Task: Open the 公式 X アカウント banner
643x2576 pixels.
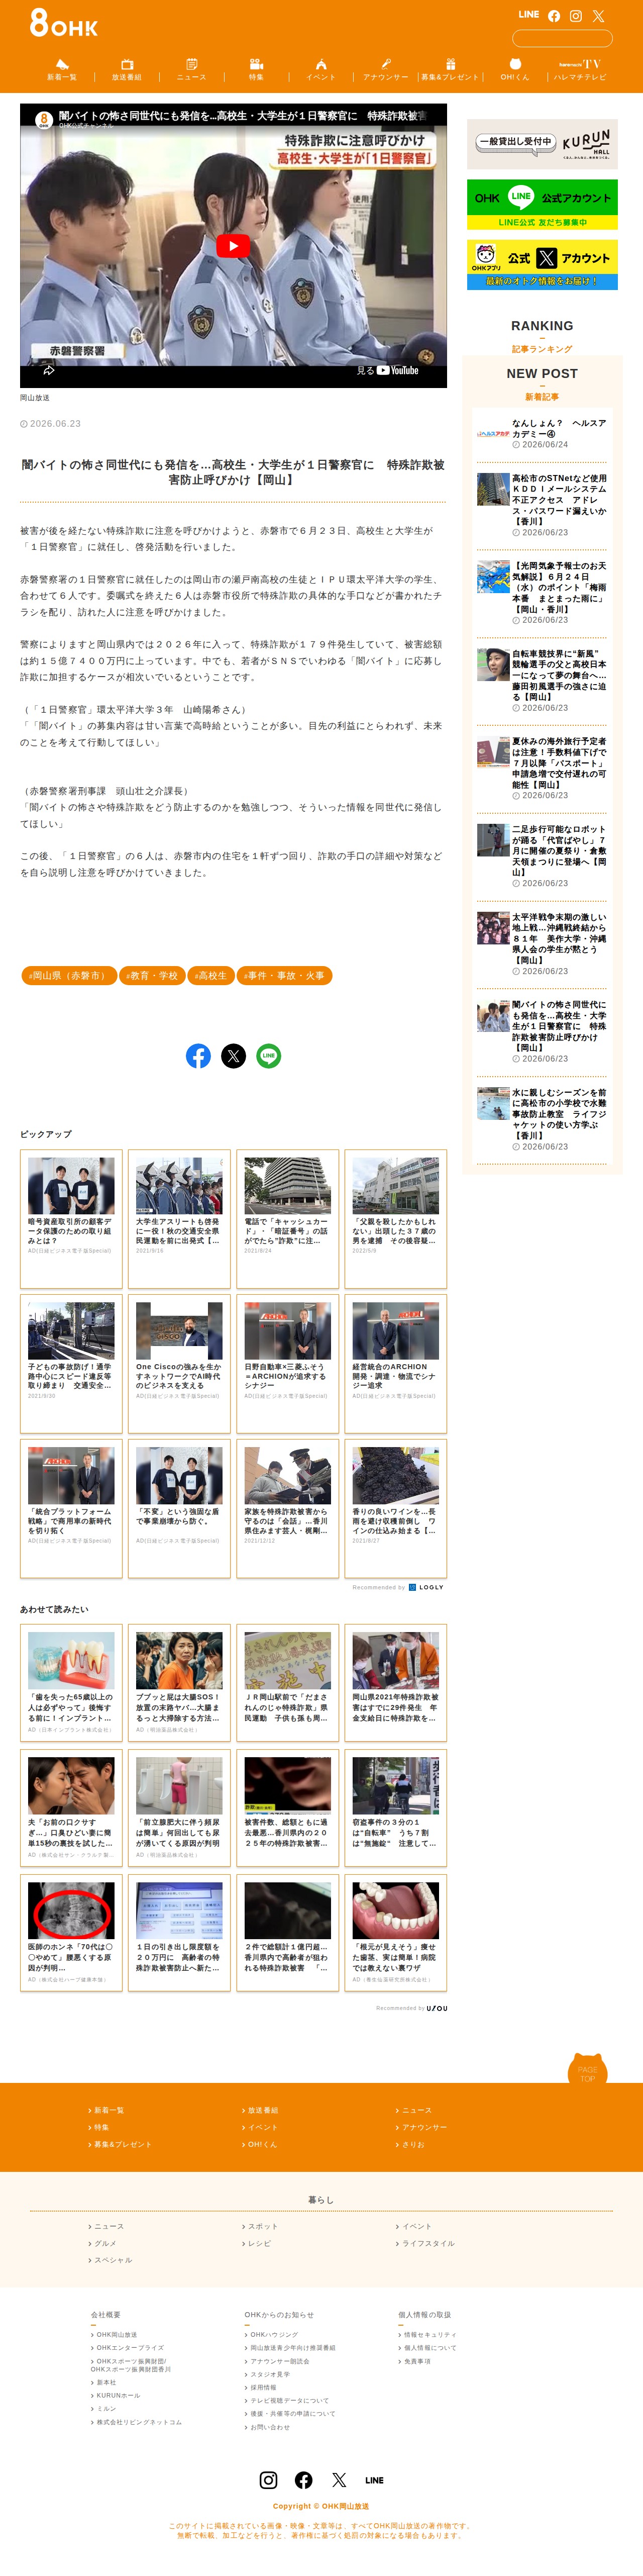Action: [542, 264]
